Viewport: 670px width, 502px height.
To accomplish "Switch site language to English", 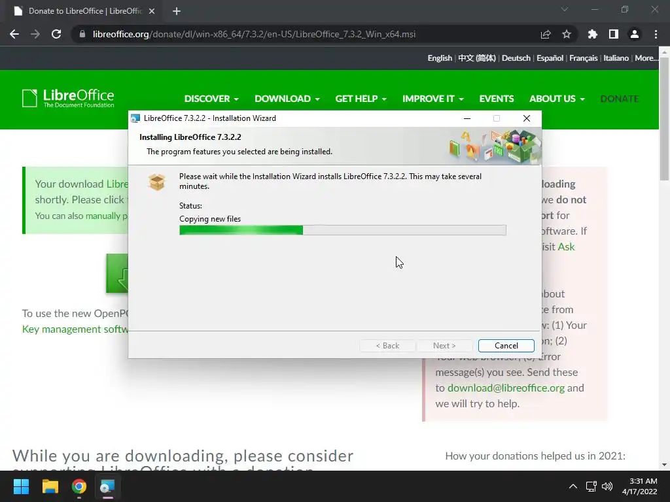I will point(440,58).
